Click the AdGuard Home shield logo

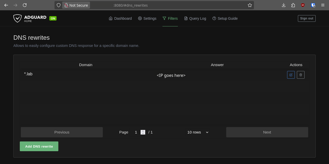(17, 18)
